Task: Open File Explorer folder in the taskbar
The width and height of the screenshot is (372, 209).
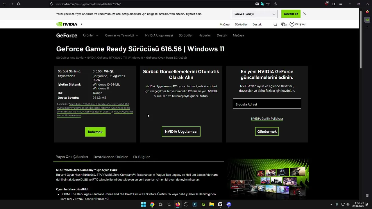Action: pyautogui.click(x=212, y=204)
